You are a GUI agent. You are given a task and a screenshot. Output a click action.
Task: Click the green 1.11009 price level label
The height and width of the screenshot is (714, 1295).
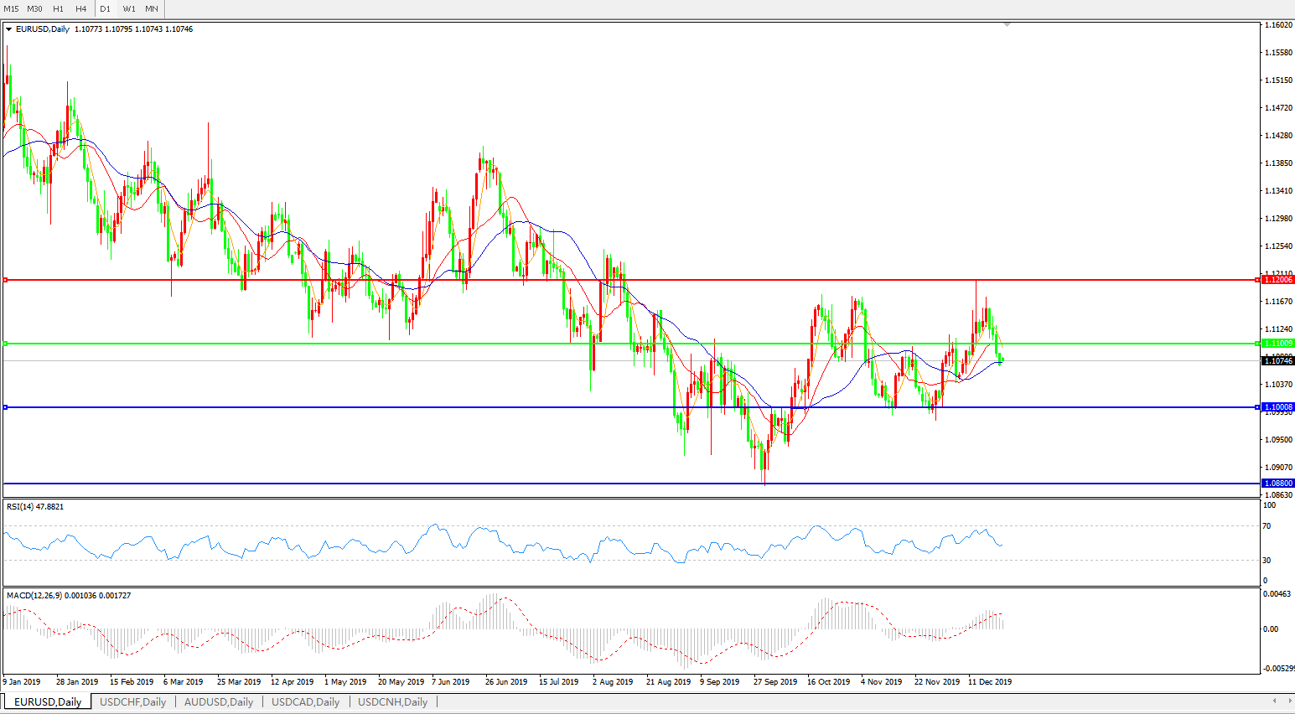coord(1278,344)
